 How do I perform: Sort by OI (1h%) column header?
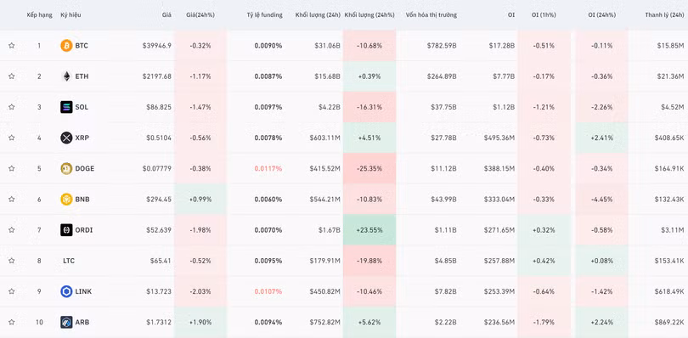544,15
